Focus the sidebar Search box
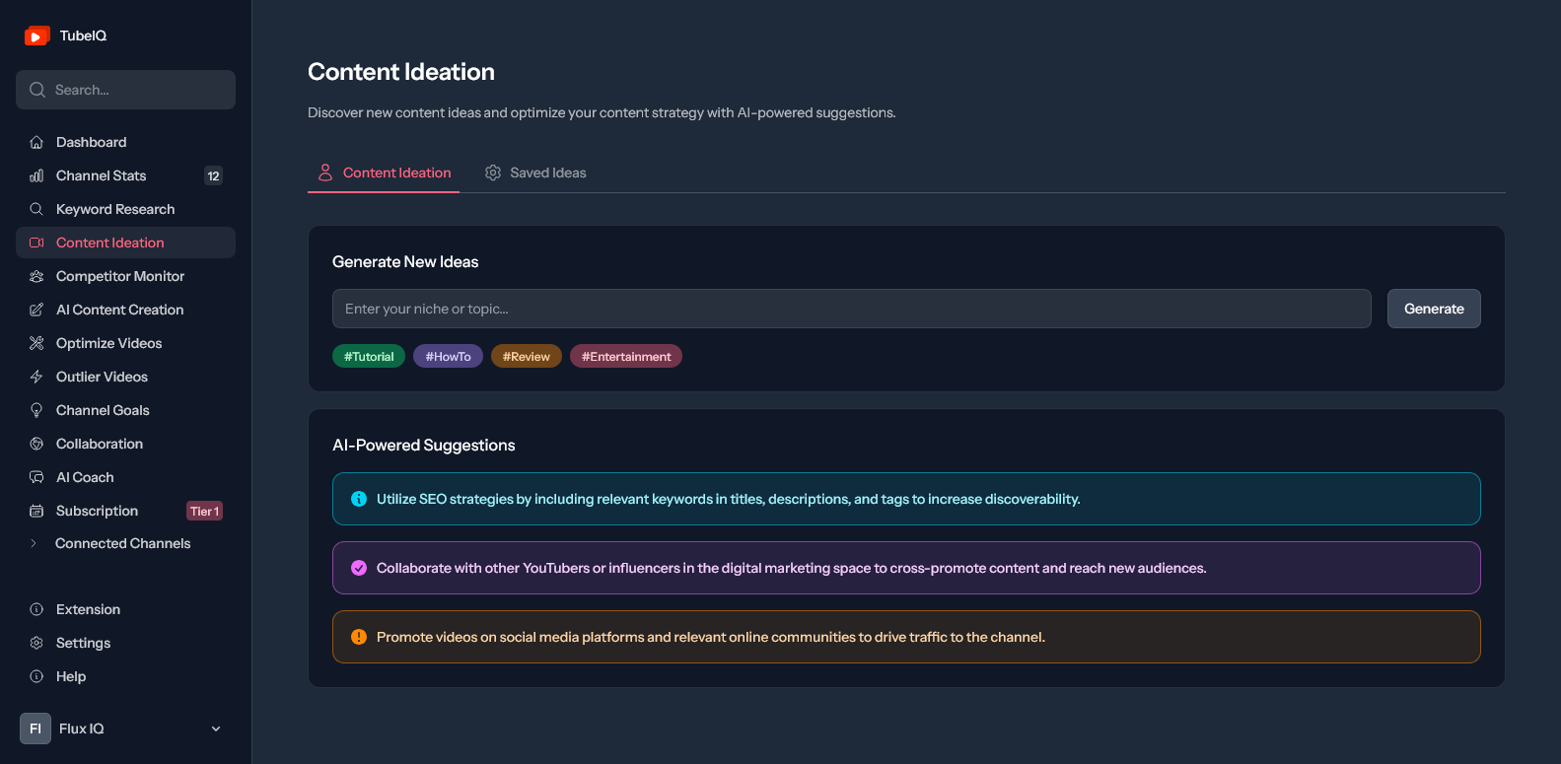 (125, 90)
